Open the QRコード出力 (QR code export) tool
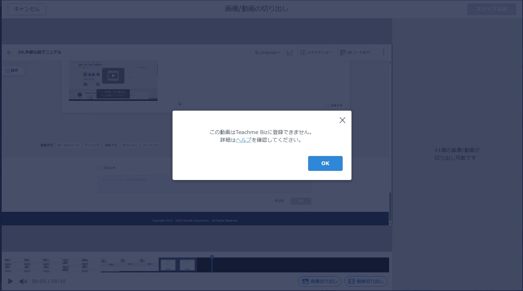This screenshot has height=291, width=523. tap(354, 52)
